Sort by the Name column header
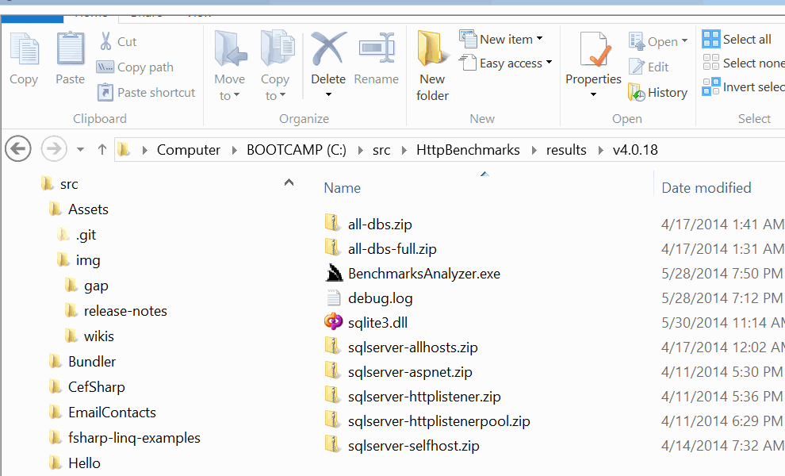This screenshot has height=476, width=785. click(x=342, y=188)
